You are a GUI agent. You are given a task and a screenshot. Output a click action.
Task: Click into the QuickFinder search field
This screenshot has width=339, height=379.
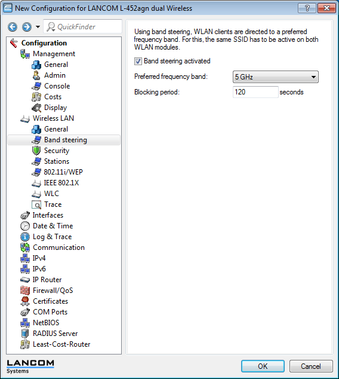(x=82, y=26)
